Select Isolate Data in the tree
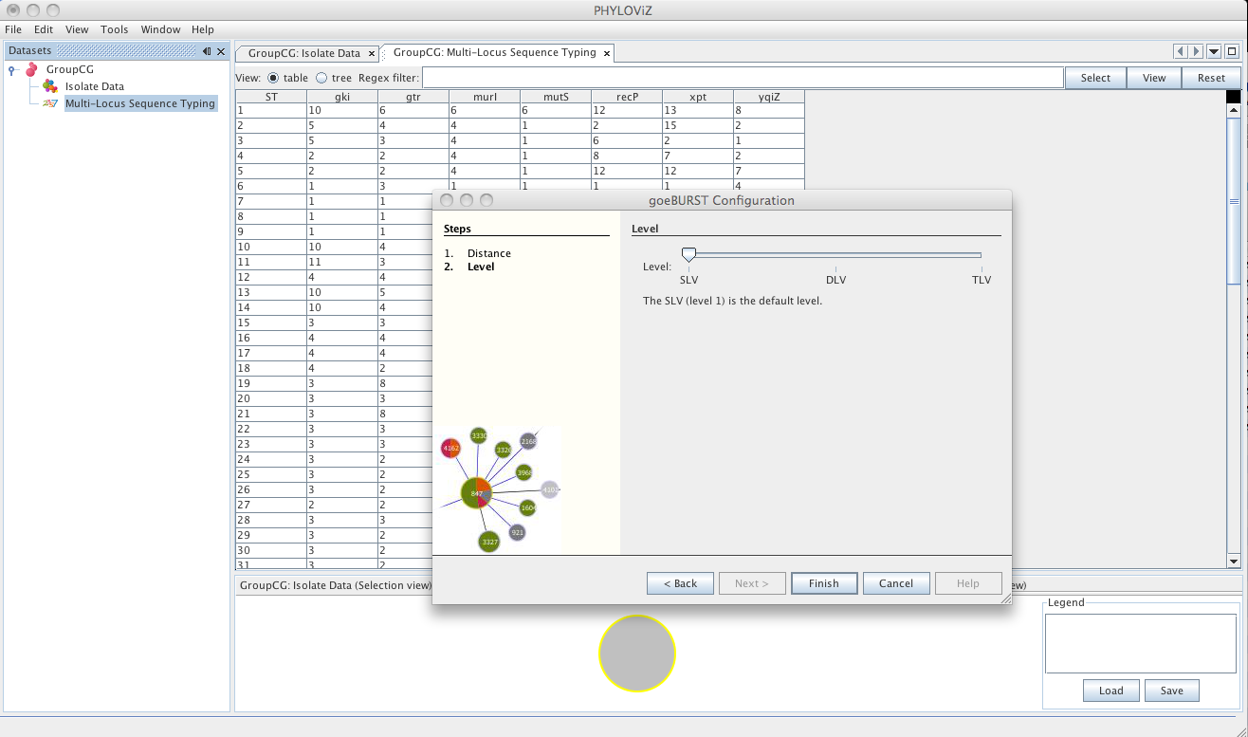 pyautogui.click(x=95, y=86)
